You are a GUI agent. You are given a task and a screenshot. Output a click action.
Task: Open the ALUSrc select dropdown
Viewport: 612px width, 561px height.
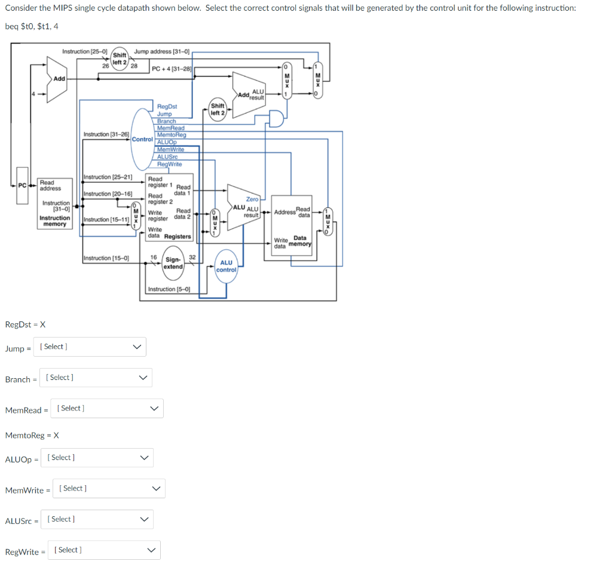(96, 519)
